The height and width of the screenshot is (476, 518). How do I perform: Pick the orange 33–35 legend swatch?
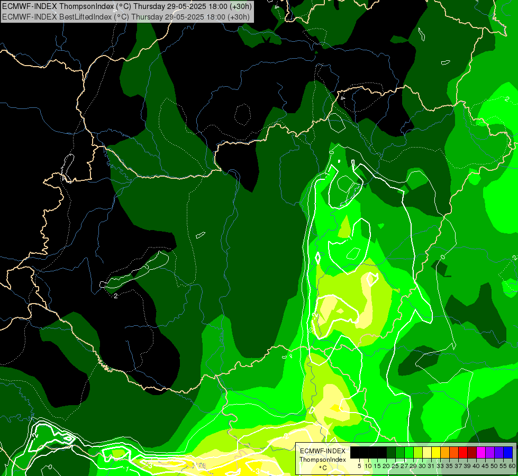pyautogui.click(x=445, y=452)
